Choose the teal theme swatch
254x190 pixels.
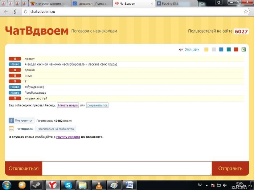[229, 50]
